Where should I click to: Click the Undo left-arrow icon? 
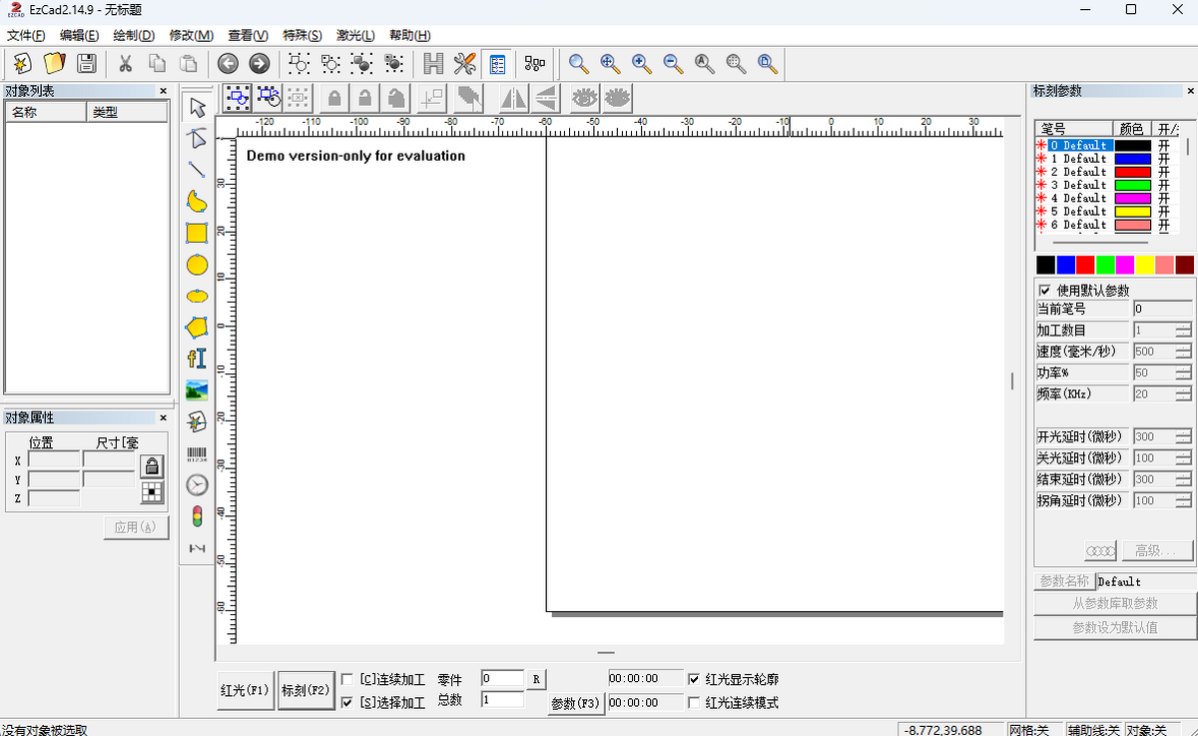pos(228,64)
